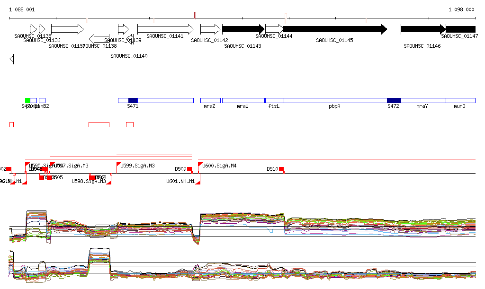Click the dark blue S471 segment
Image resolution: width=485 pixels, height=289 pixels.
tap(133, 101)
